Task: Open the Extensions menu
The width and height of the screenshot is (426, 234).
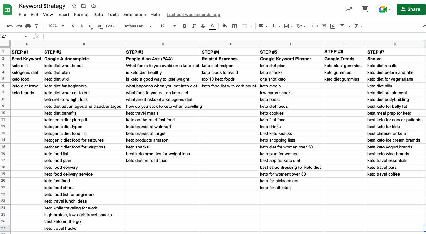Action: point(134,15)
